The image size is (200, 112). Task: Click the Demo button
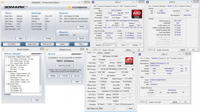[81, 44]
